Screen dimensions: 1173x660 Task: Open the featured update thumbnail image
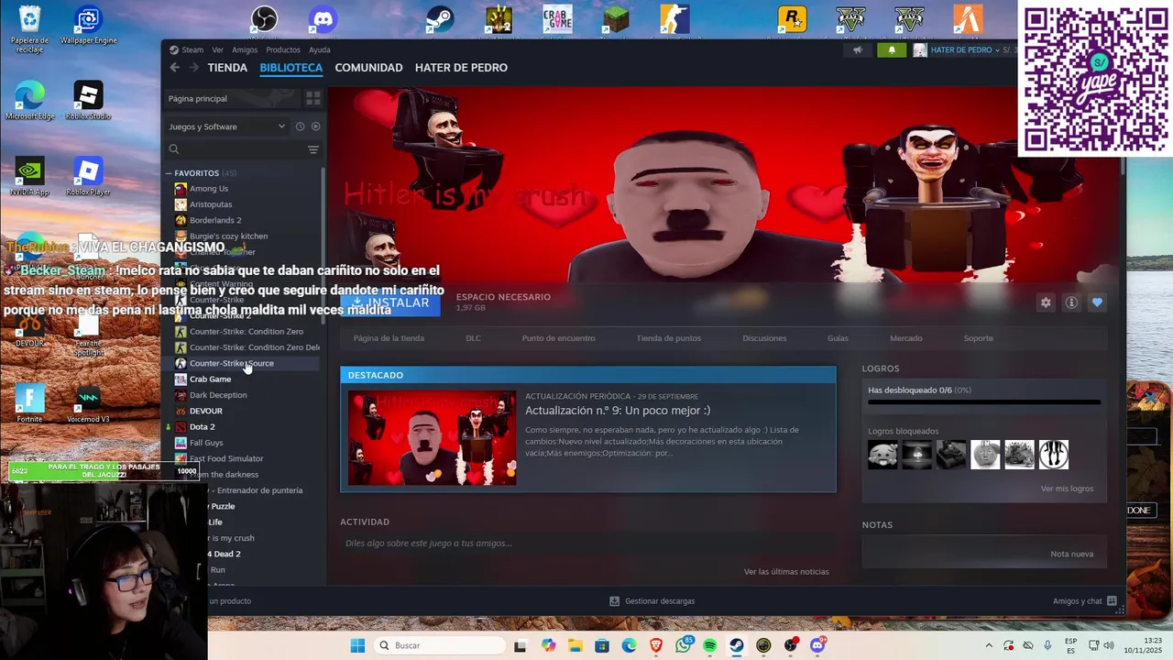pyautogui.click(x=432, y=438)
